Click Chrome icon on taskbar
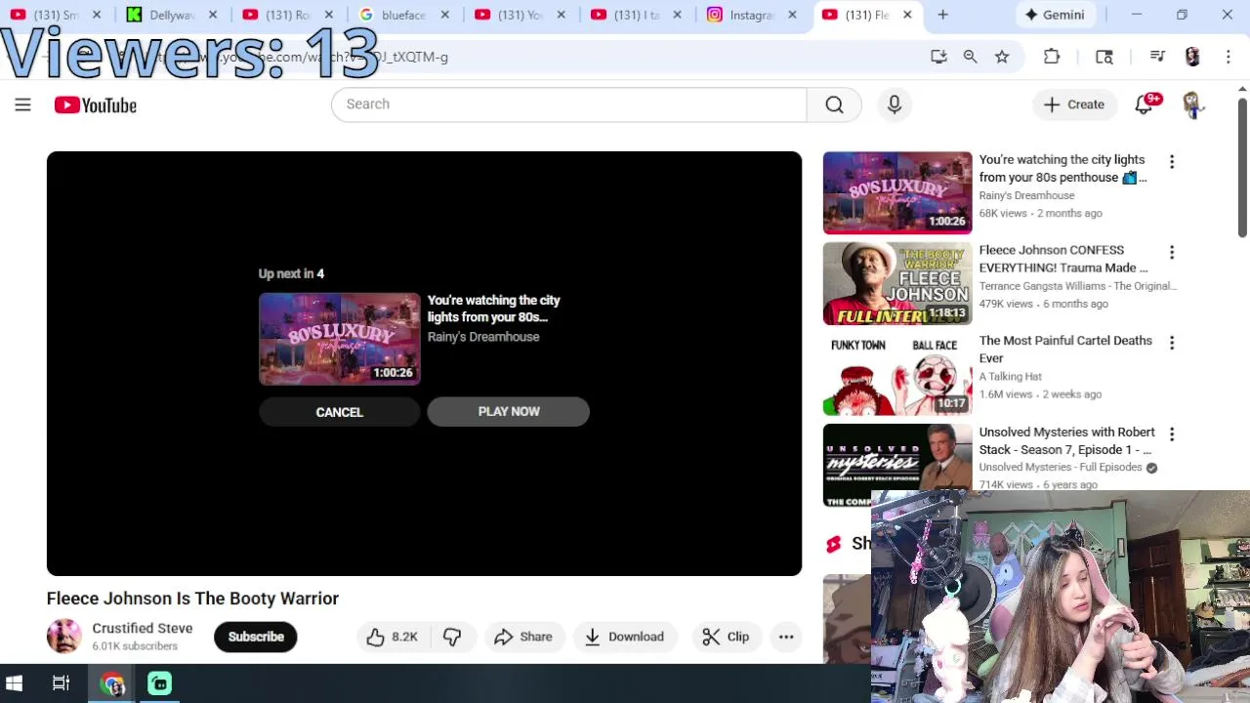The height and width of the screenshot is (703, 1250). click(112, 683)
